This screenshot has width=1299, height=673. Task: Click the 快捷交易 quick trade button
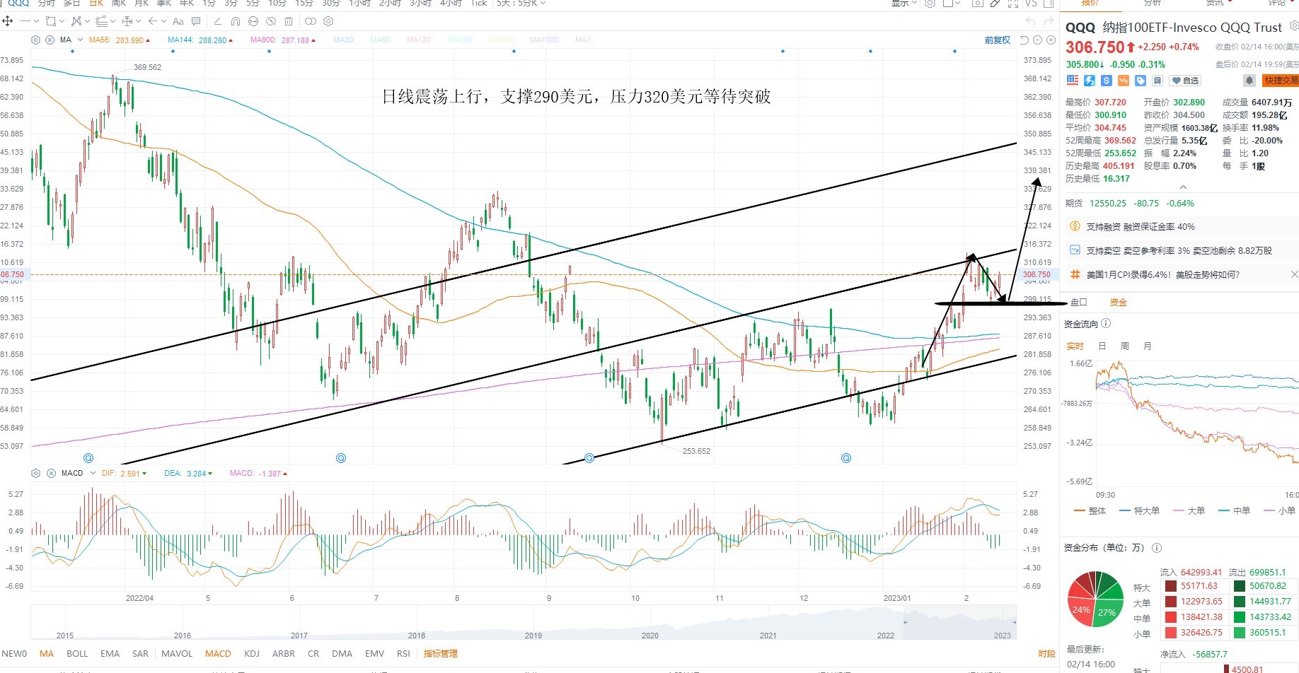pyautogui.click(x=1281, y=81)
